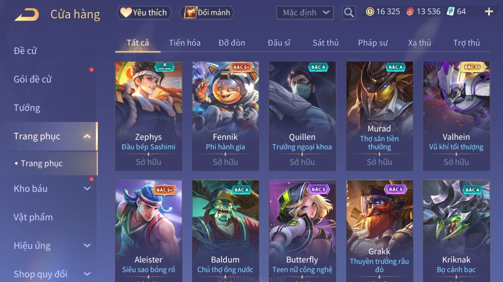Tap the gold coin currency icon
Image resolution: width=503 pixels, height=282 pixels.
click(370, 12)
